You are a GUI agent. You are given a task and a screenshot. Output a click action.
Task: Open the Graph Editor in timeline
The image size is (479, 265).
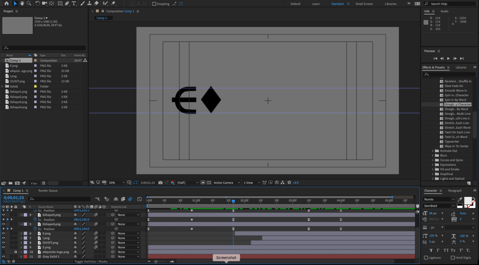coord(139,199)
